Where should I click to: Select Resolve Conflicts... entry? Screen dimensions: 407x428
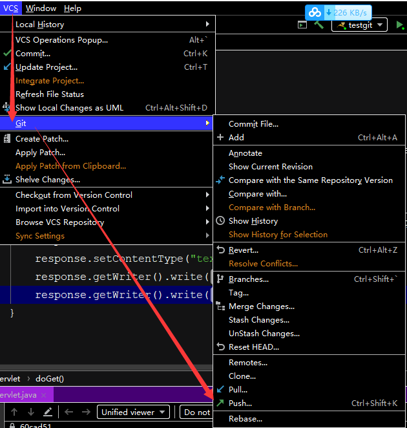(x=309, y=264)
